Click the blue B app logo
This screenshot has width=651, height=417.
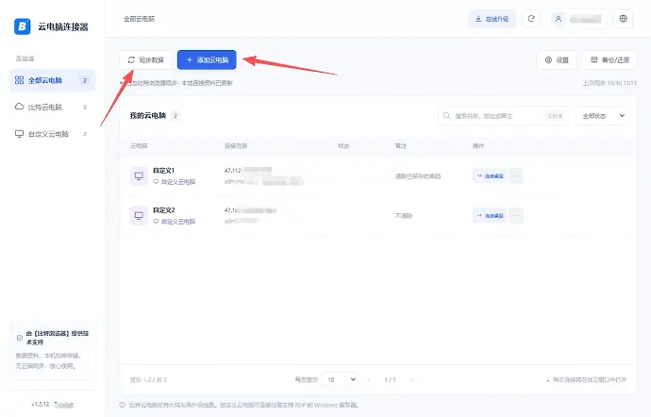(x=23, y=26)
